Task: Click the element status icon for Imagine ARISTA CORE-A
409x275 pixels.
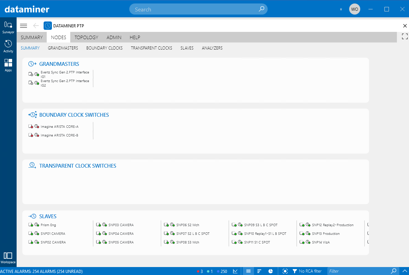Action: (x=31, y=126)
